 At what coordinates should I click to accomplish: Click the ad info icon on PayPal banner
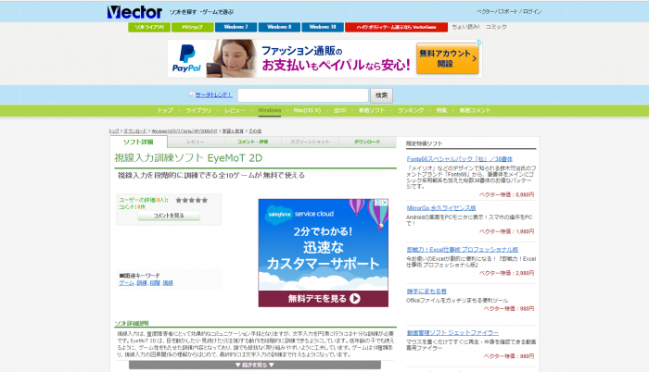click(x=478, y=43)
